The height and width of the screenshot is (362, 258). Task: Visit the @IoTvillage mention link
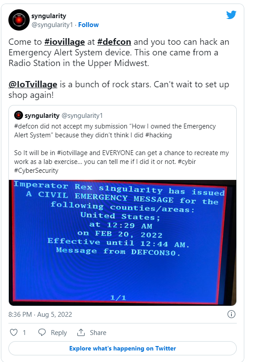[x=33, y=85]
